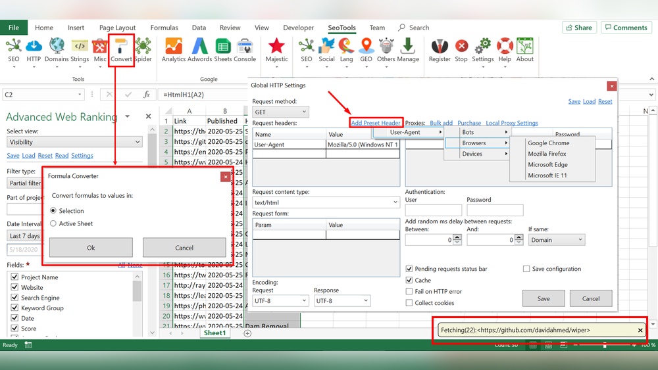The height and width of the screenshot is (370, 658).
Task: Click the Majestic star icon
Action: click(x=276, y=47)
